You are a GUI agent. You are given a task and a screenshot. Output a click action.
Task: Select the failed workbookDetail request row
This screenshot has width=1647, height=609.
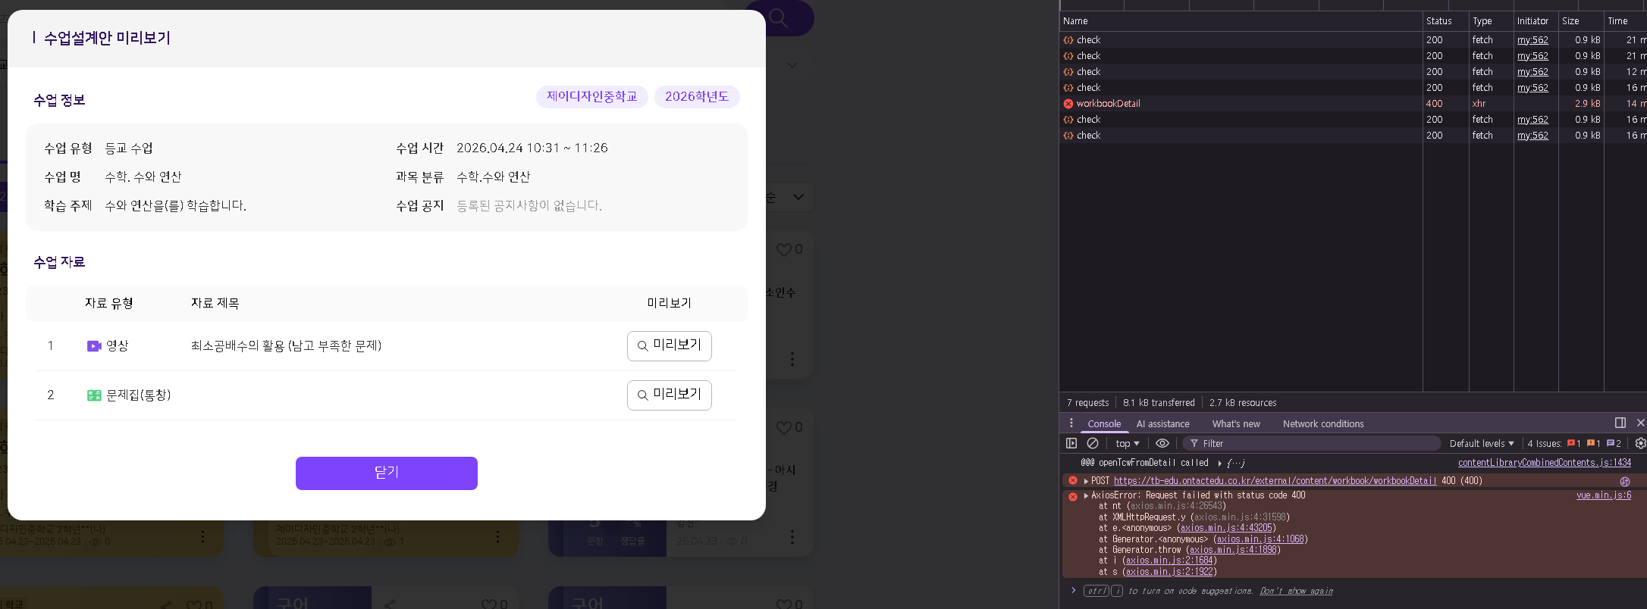1108,104
